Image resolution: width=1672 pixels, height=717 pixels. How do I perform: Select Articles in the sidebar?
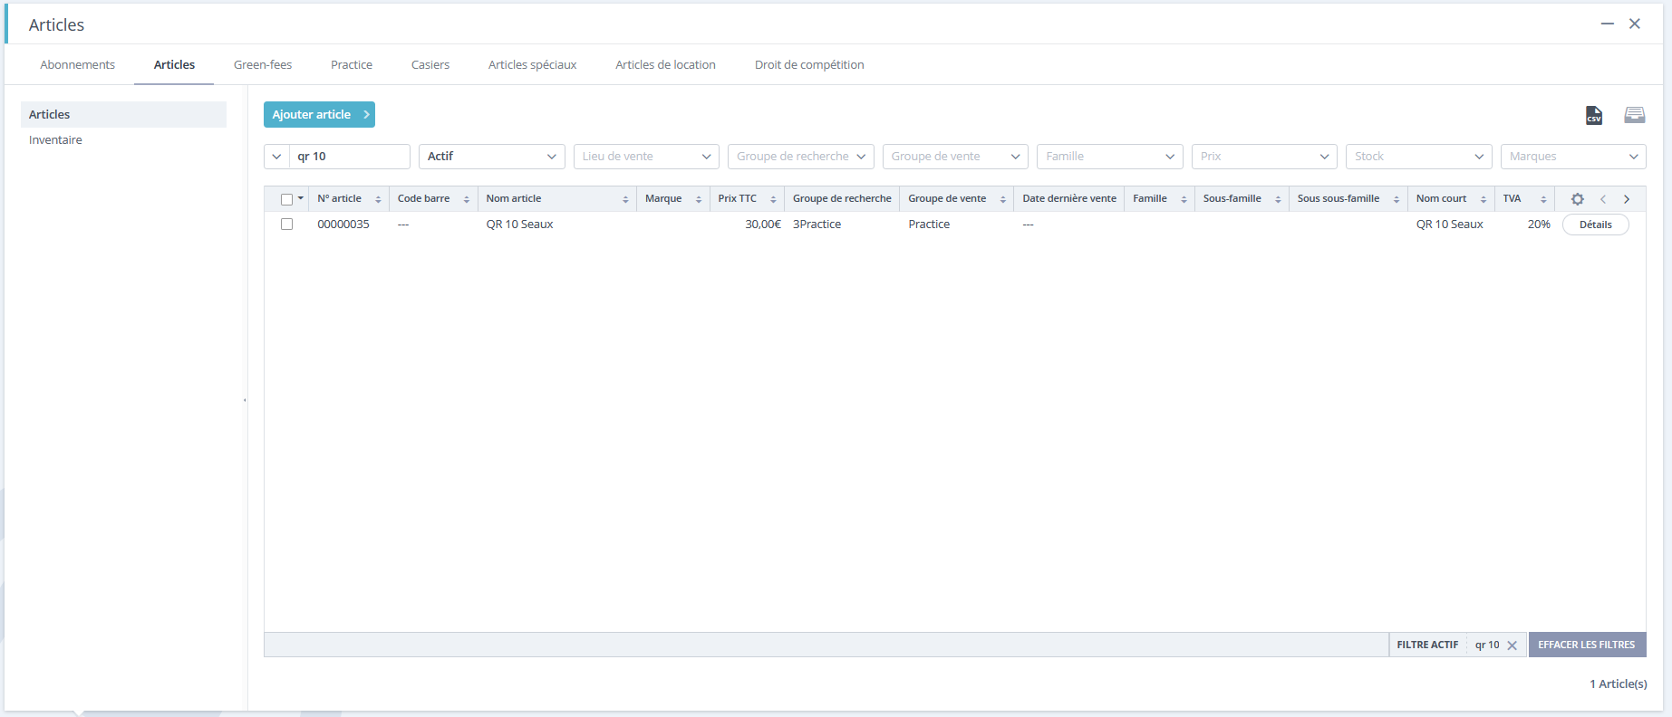pos(123,115)
